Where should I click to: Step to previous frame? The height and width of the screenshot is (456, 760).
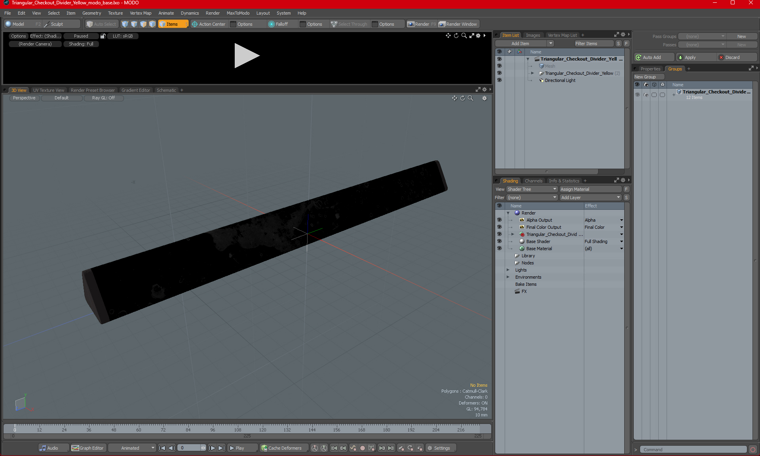(x=172, y=448)
